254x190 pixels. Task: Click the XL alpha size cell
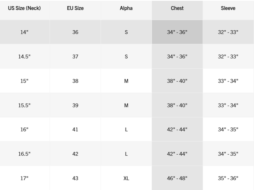[x=126, y=178]
